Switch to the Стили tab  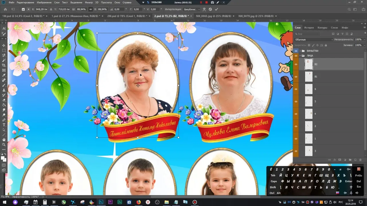[334, 27]
